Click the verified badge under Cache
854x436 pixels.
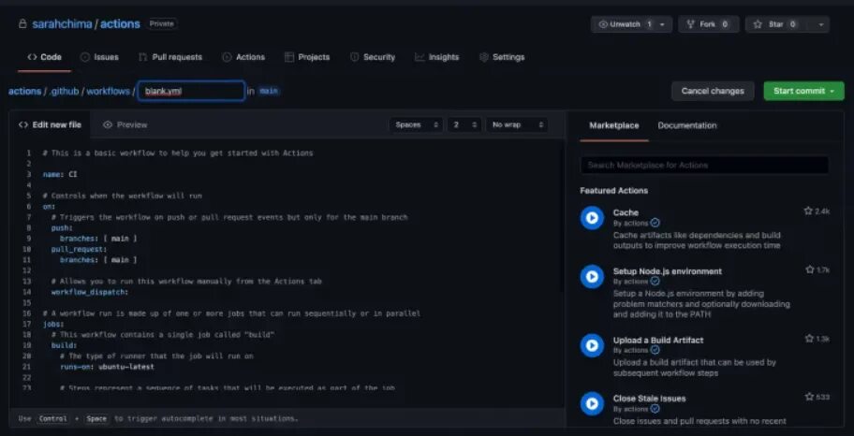(x=655, y=223)
